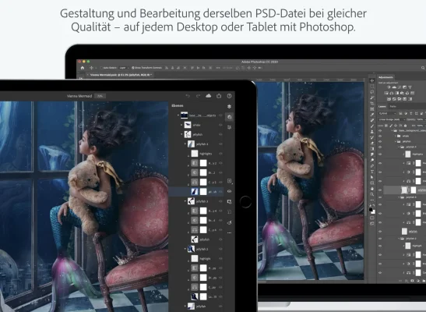Tap the bottom jellyfish layer thumbnail on iPad
This screenshot has height=312, width=426.
pyautogui.click(x=192, y=307)
